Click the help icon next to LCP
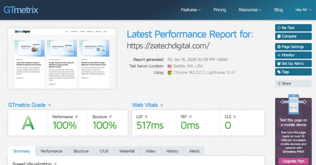 click(x=146, y=117)
